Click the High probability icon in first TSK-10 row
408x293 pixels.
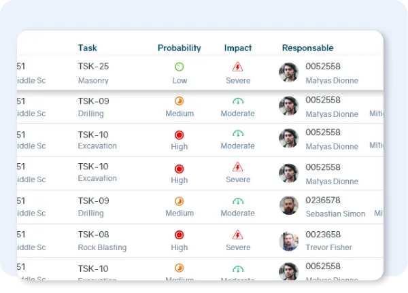[180, 135]
